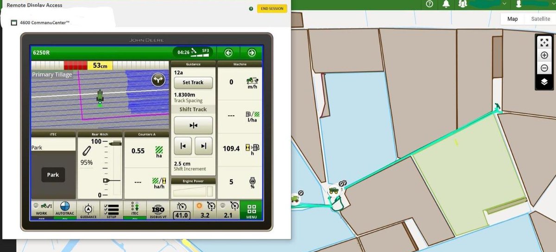Open the green MENU button
Image resolution: width=556 pixels, height=252 pixels.
click(x=251, y=210)
